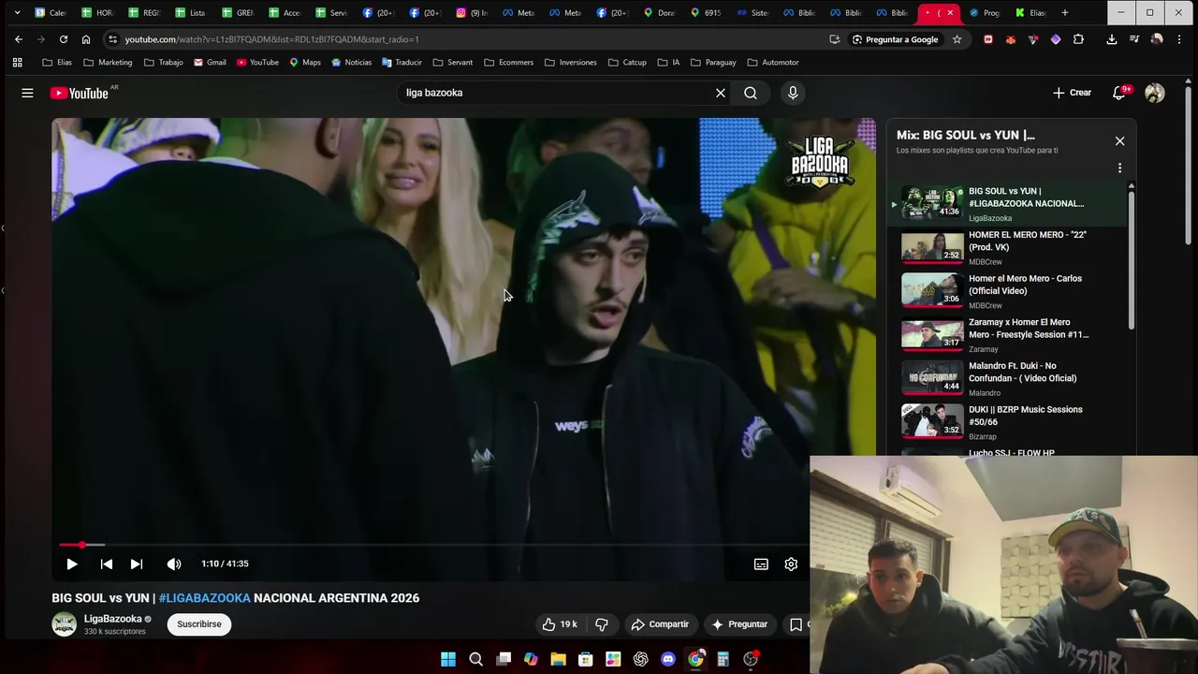The width and height of the screenshot is (1198, 674).
Task: Click the address bar URL
Action: tap(271, 39)
